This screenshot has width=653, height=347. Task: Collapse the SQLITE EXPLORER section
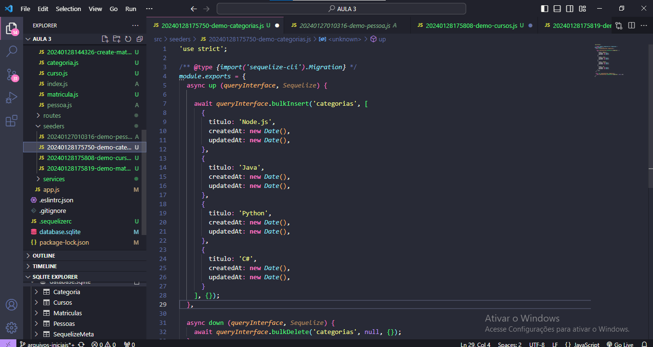[x=84, y=277]
